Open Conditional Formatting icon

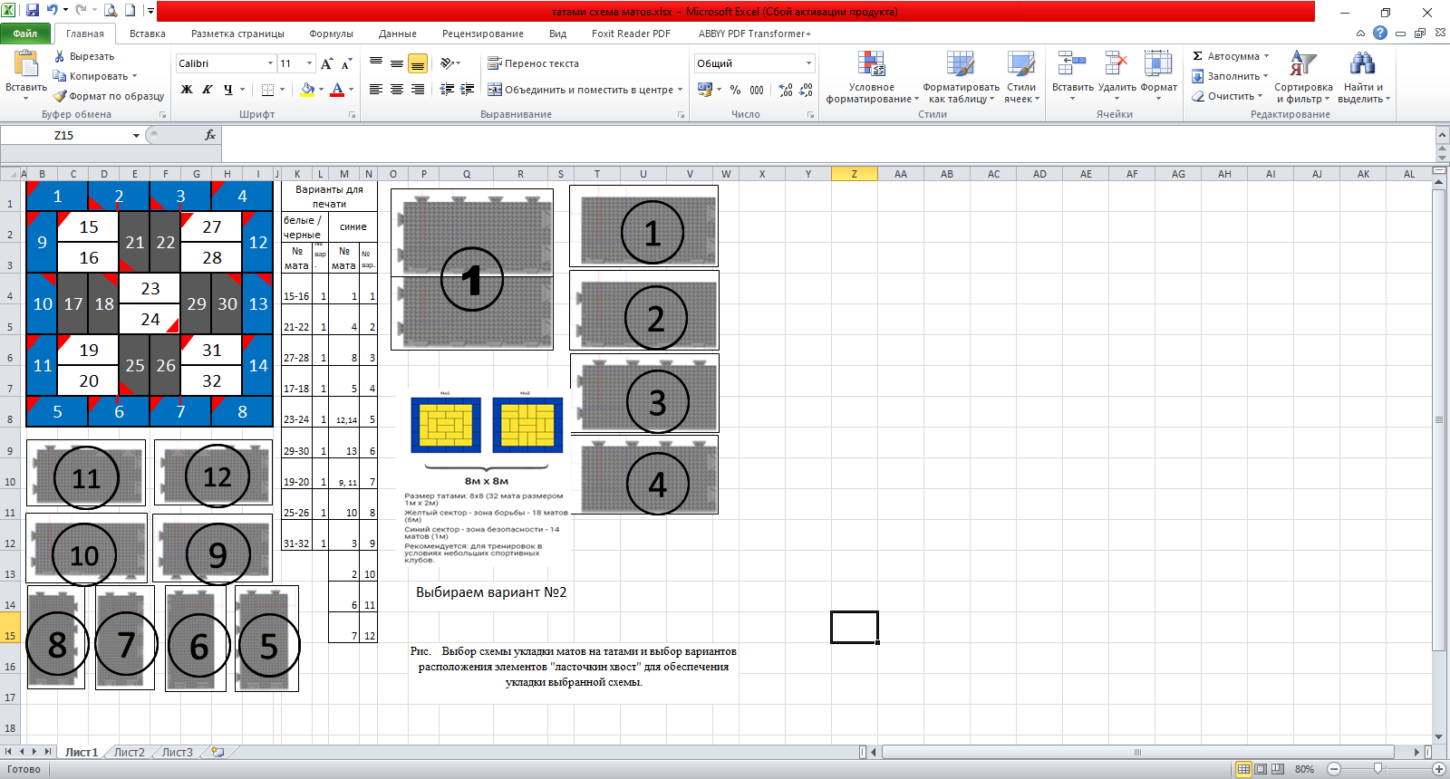point(871,64)
